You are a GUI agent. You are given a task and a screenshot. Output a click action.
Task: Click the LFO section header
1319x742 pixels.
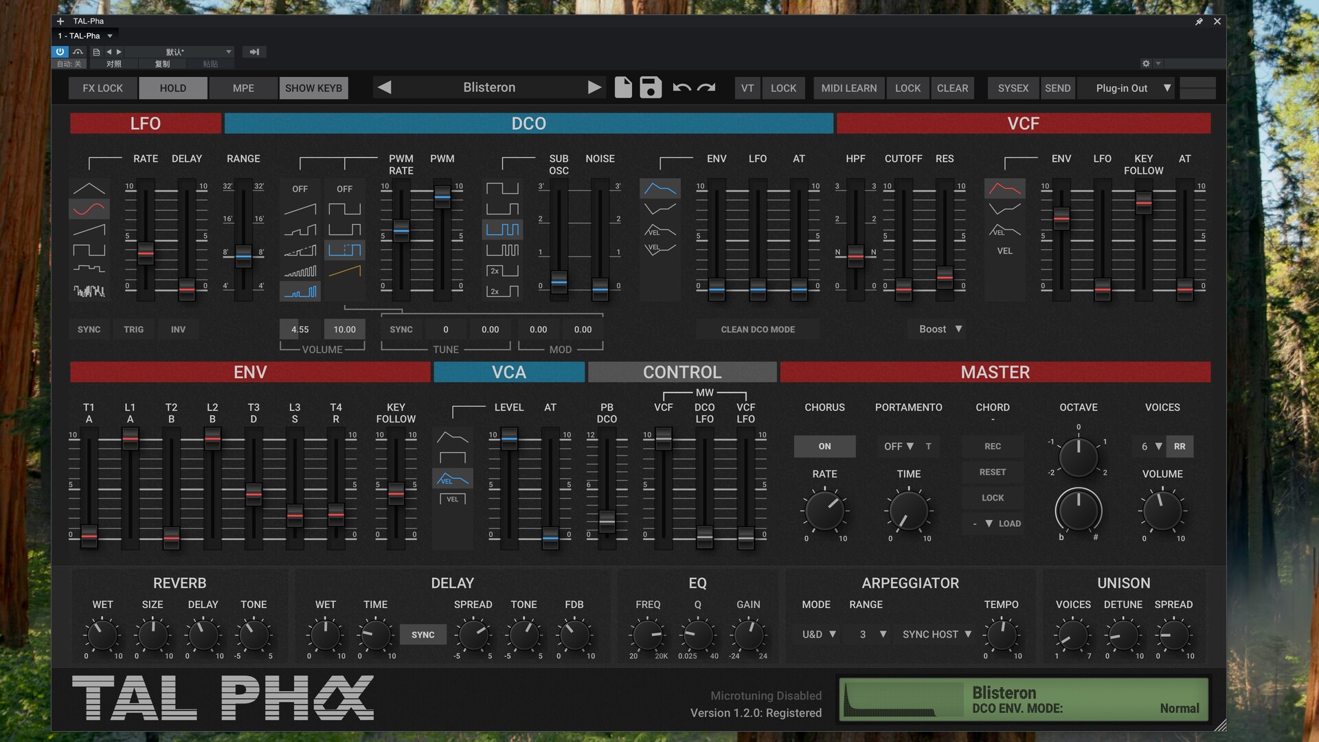click(146, 124)
